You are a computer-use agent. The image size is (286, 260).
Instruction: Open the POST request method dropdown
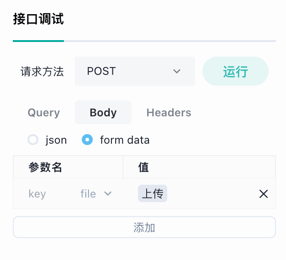135,71
